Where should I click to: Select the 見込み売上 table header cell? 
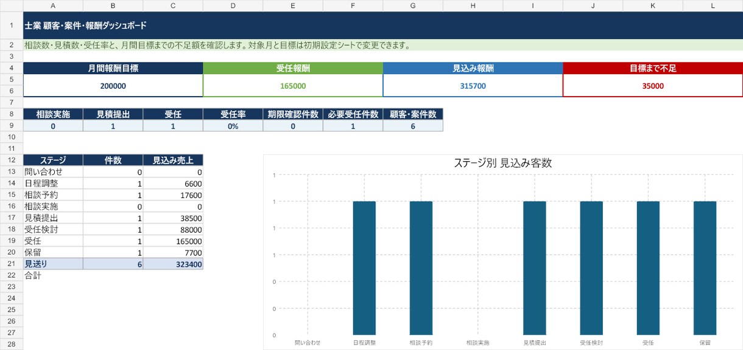click(x=173, y=160)
